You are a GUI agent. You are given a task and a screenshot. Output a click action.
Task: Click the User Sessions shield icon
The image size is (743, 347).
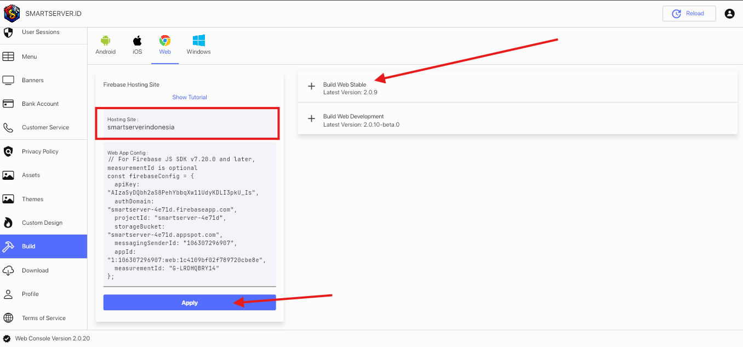click(8, 32)
